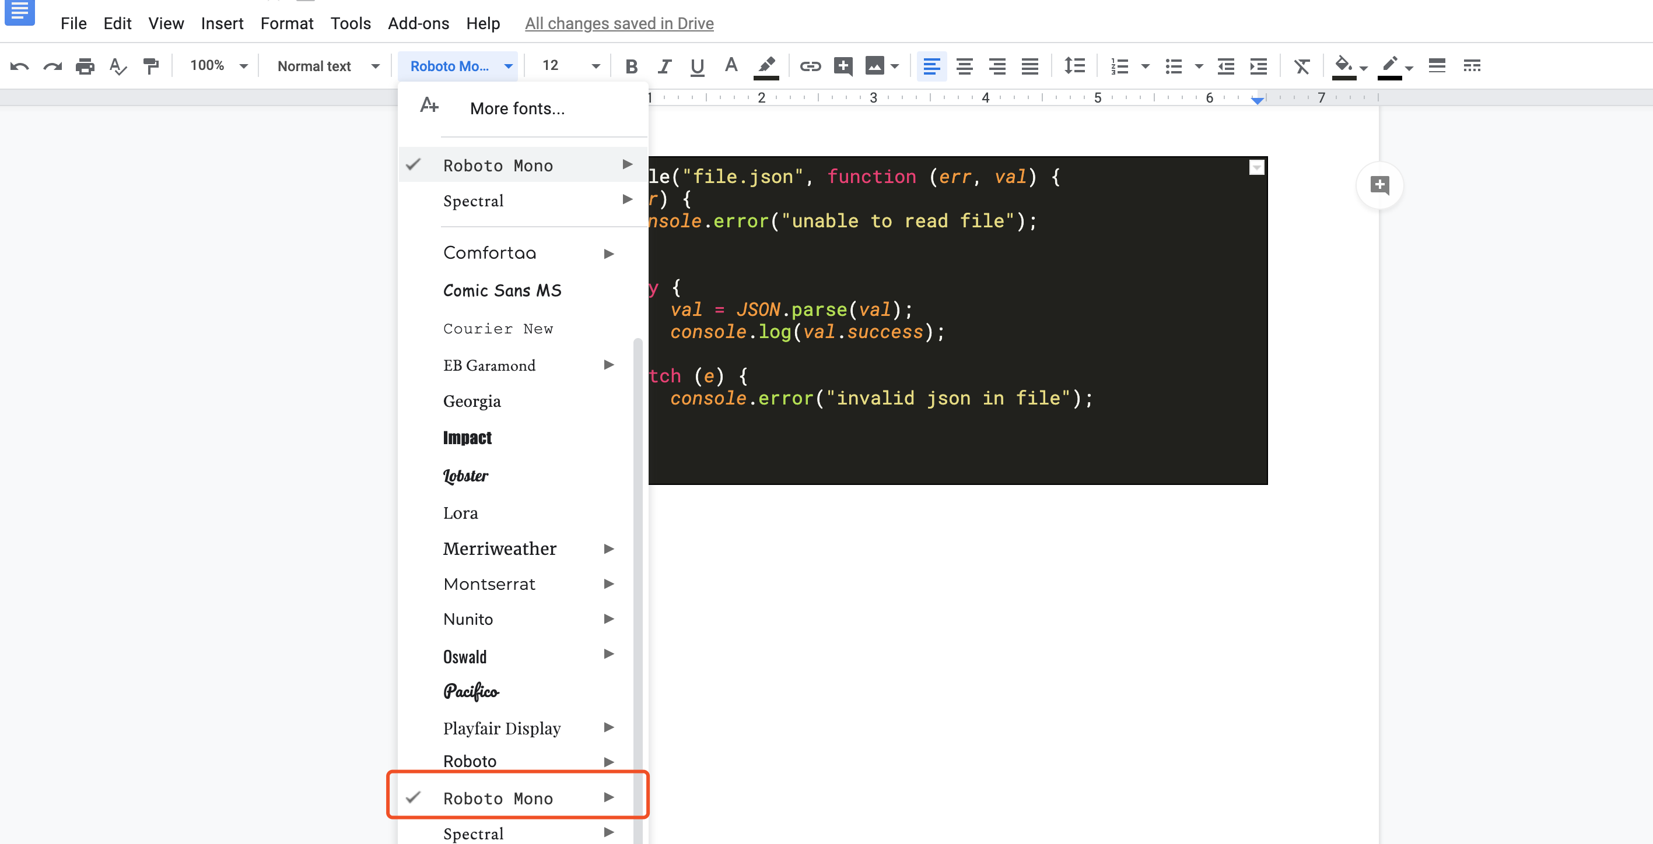Expand Comfortaa font weight submenu

tap(609, 254)
